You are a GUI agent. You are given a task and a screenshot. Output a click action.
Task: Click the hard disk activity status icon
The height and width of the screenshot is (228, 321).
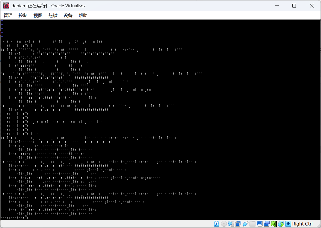(216, 224)
